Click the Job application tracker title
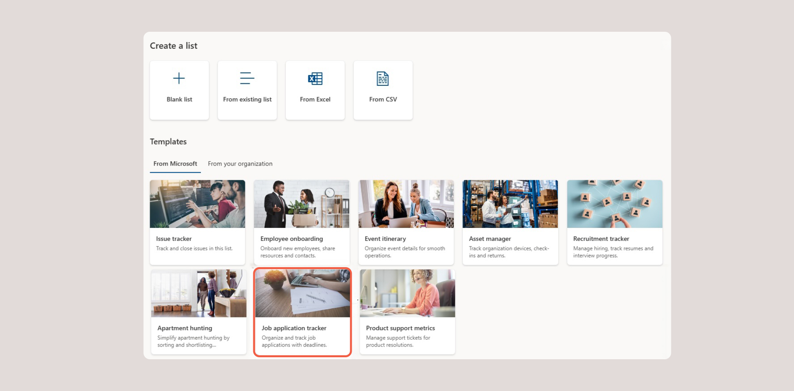 (294, 328)
